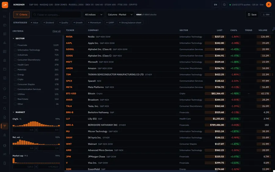Sort by the CHG% column header
Viewport: 275px width, 172px height.
[234, 30]
